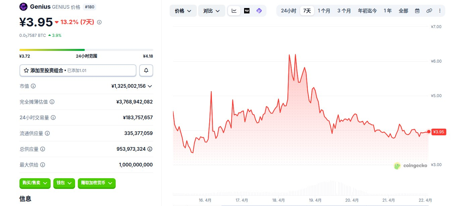Screen dimensions: 456x206
Task: Click ¥5.00 y-axis label
Action: 436,96
